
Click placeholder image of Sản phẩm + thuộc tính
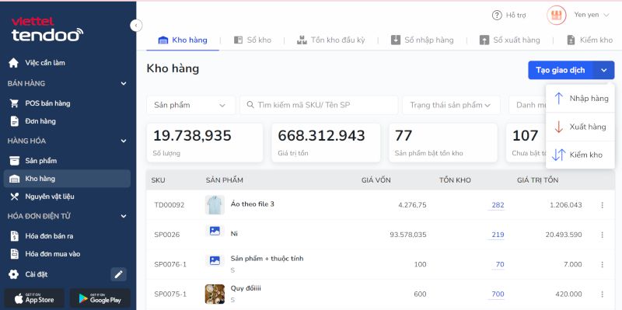(x=215, y=260)
